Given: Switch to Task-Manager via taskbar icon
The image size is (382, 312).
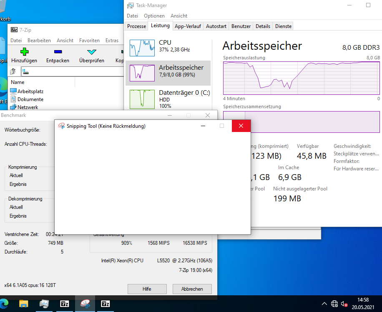Looking at the screenshot, I should 44,304.
